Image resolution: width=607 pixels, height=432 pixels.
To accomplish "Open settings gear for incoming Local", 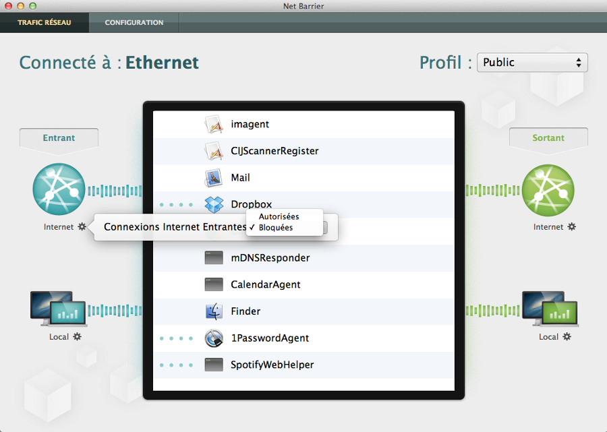I will [78, 336].
